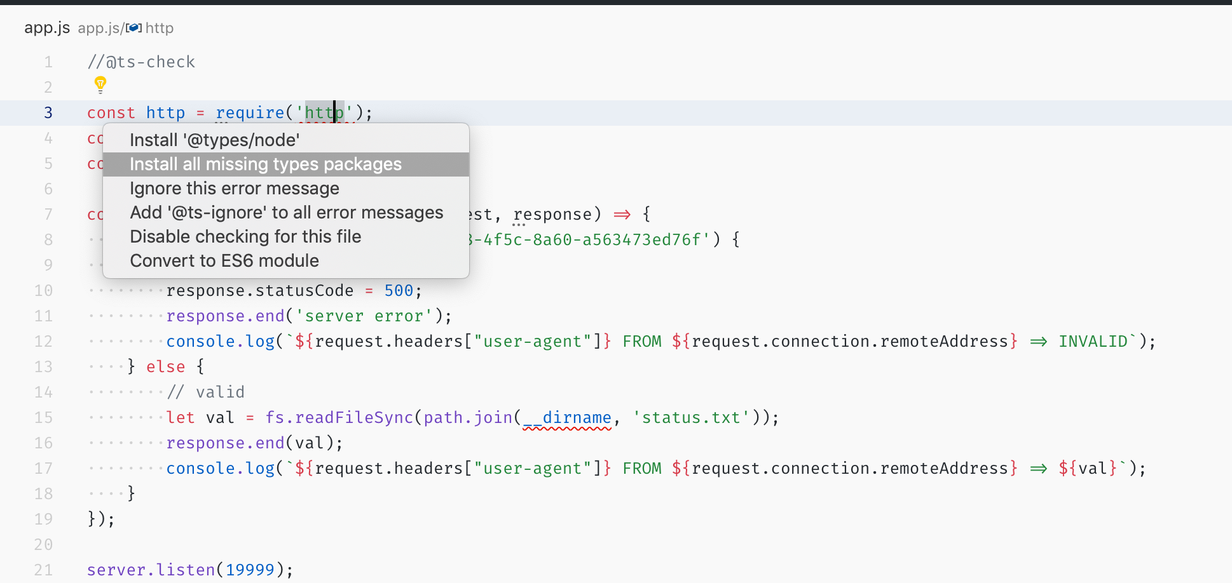This screenshot has height=583, width=1232.
Task: Select 'Ignore this error message'
Action: (234, 188)
